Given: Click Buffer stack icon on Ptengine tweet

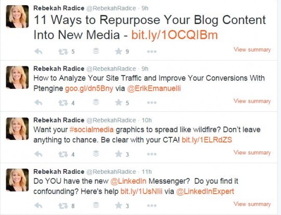Looking at the screenshot, I should tap(96, 102).
